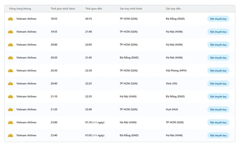Select airline icon for Vinh (VII) flight

[x=10, y=84]
